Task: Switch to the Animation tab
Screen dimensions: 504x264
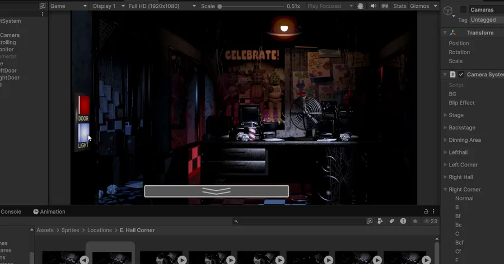Action: coord(49,212)
